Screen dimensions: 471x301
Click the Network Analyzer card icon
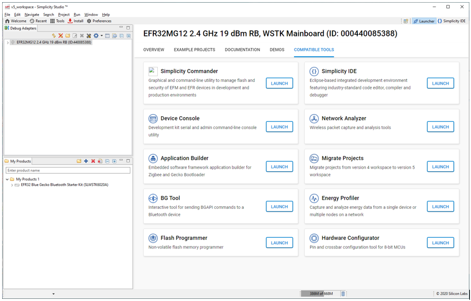pyautogui.click(x=314, y=118)
